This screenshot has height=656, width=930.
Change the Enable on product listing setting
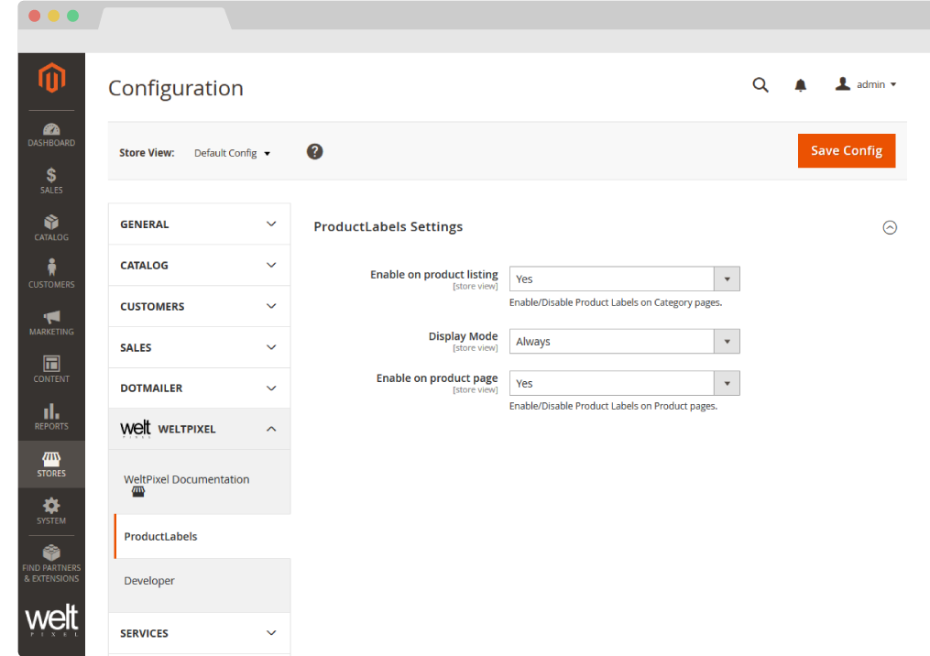click(x=624, y=279)
